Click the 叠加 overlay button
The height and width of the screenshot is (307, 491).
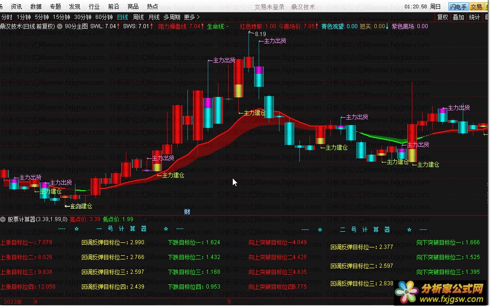click(x=459, y=17)
